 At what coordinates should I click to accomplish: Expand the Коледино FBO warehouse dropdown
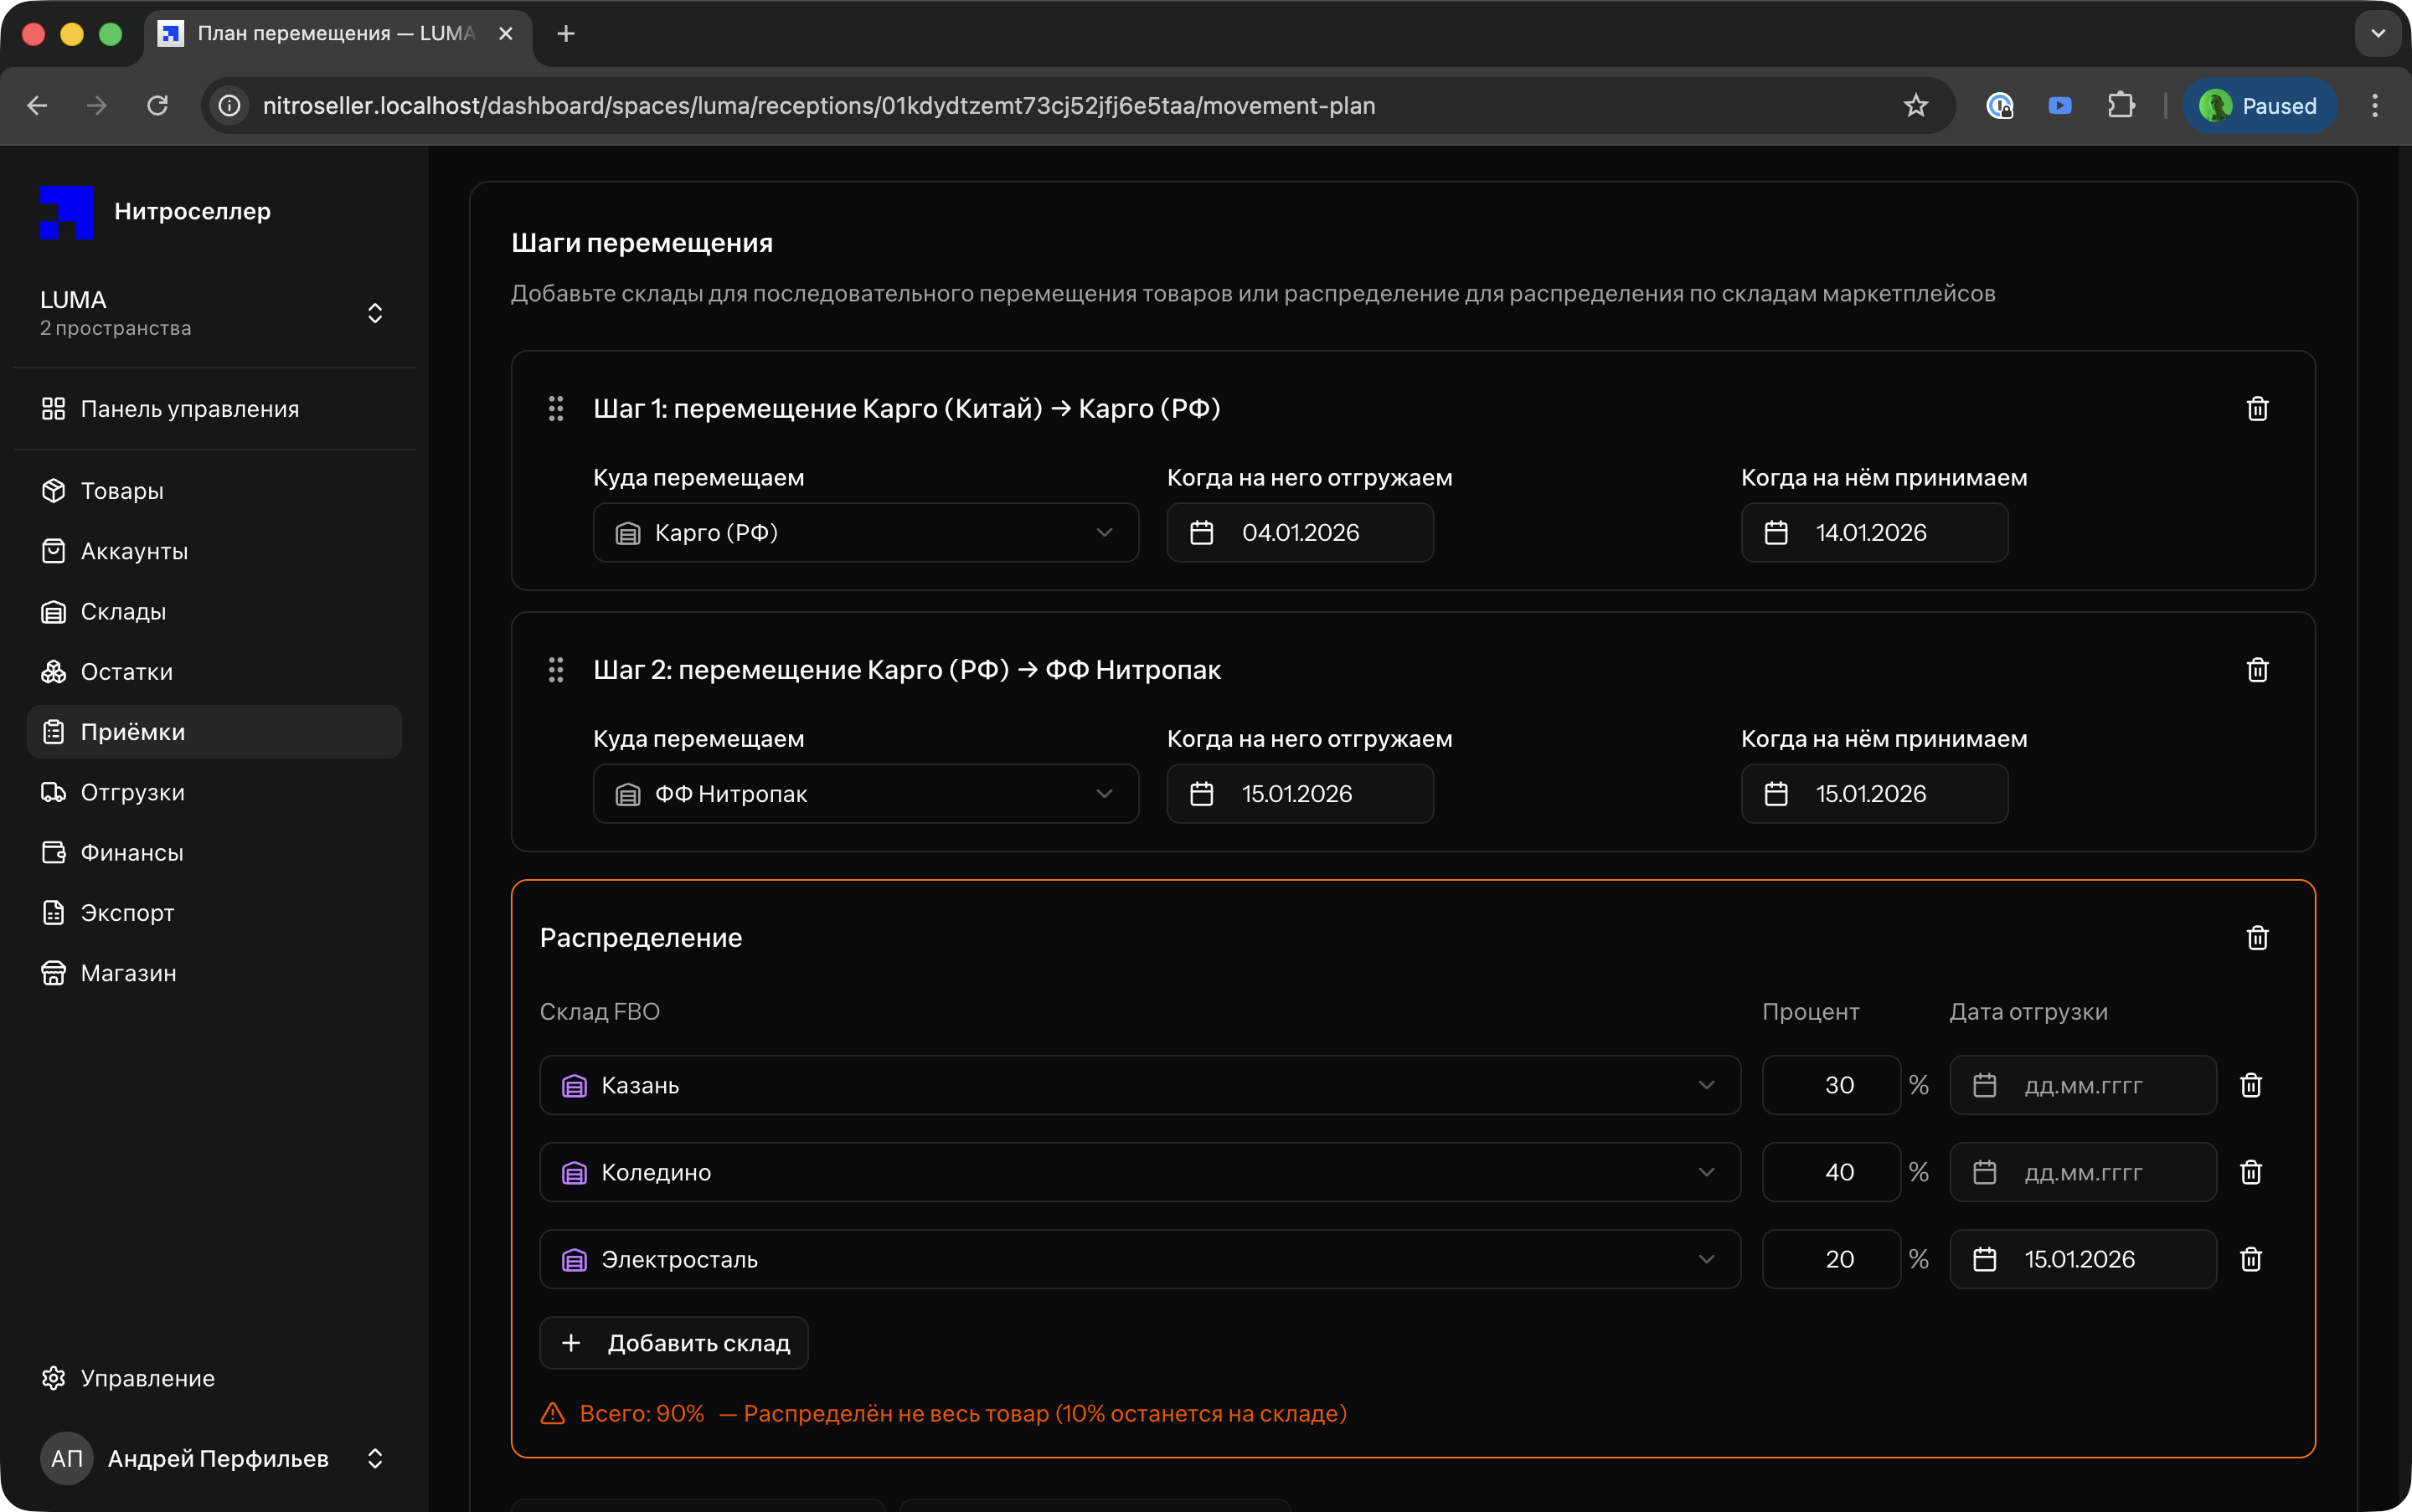coord(1140,1172)
